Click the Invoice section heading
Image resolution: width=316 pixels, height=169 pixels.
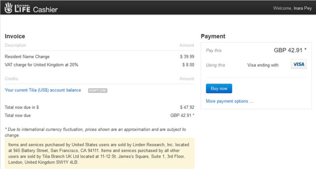[15, 36]
